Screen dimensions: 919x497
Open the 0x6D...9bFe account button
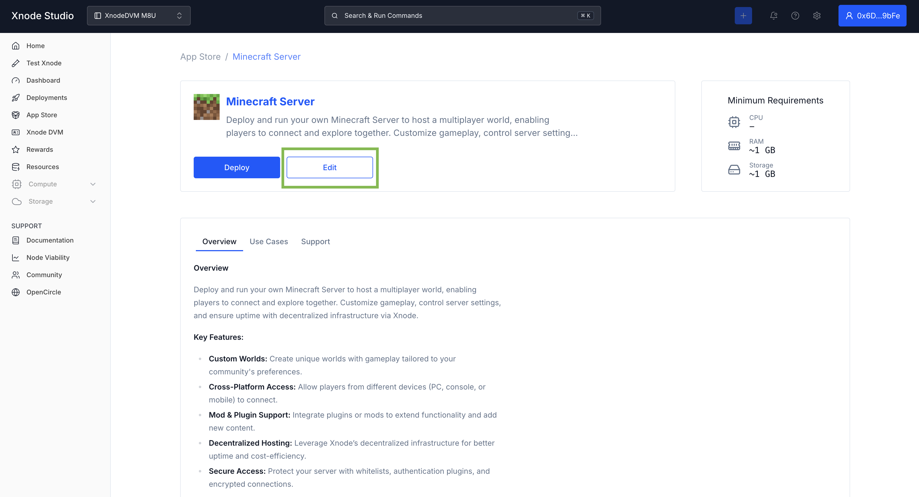click(872, 16)
